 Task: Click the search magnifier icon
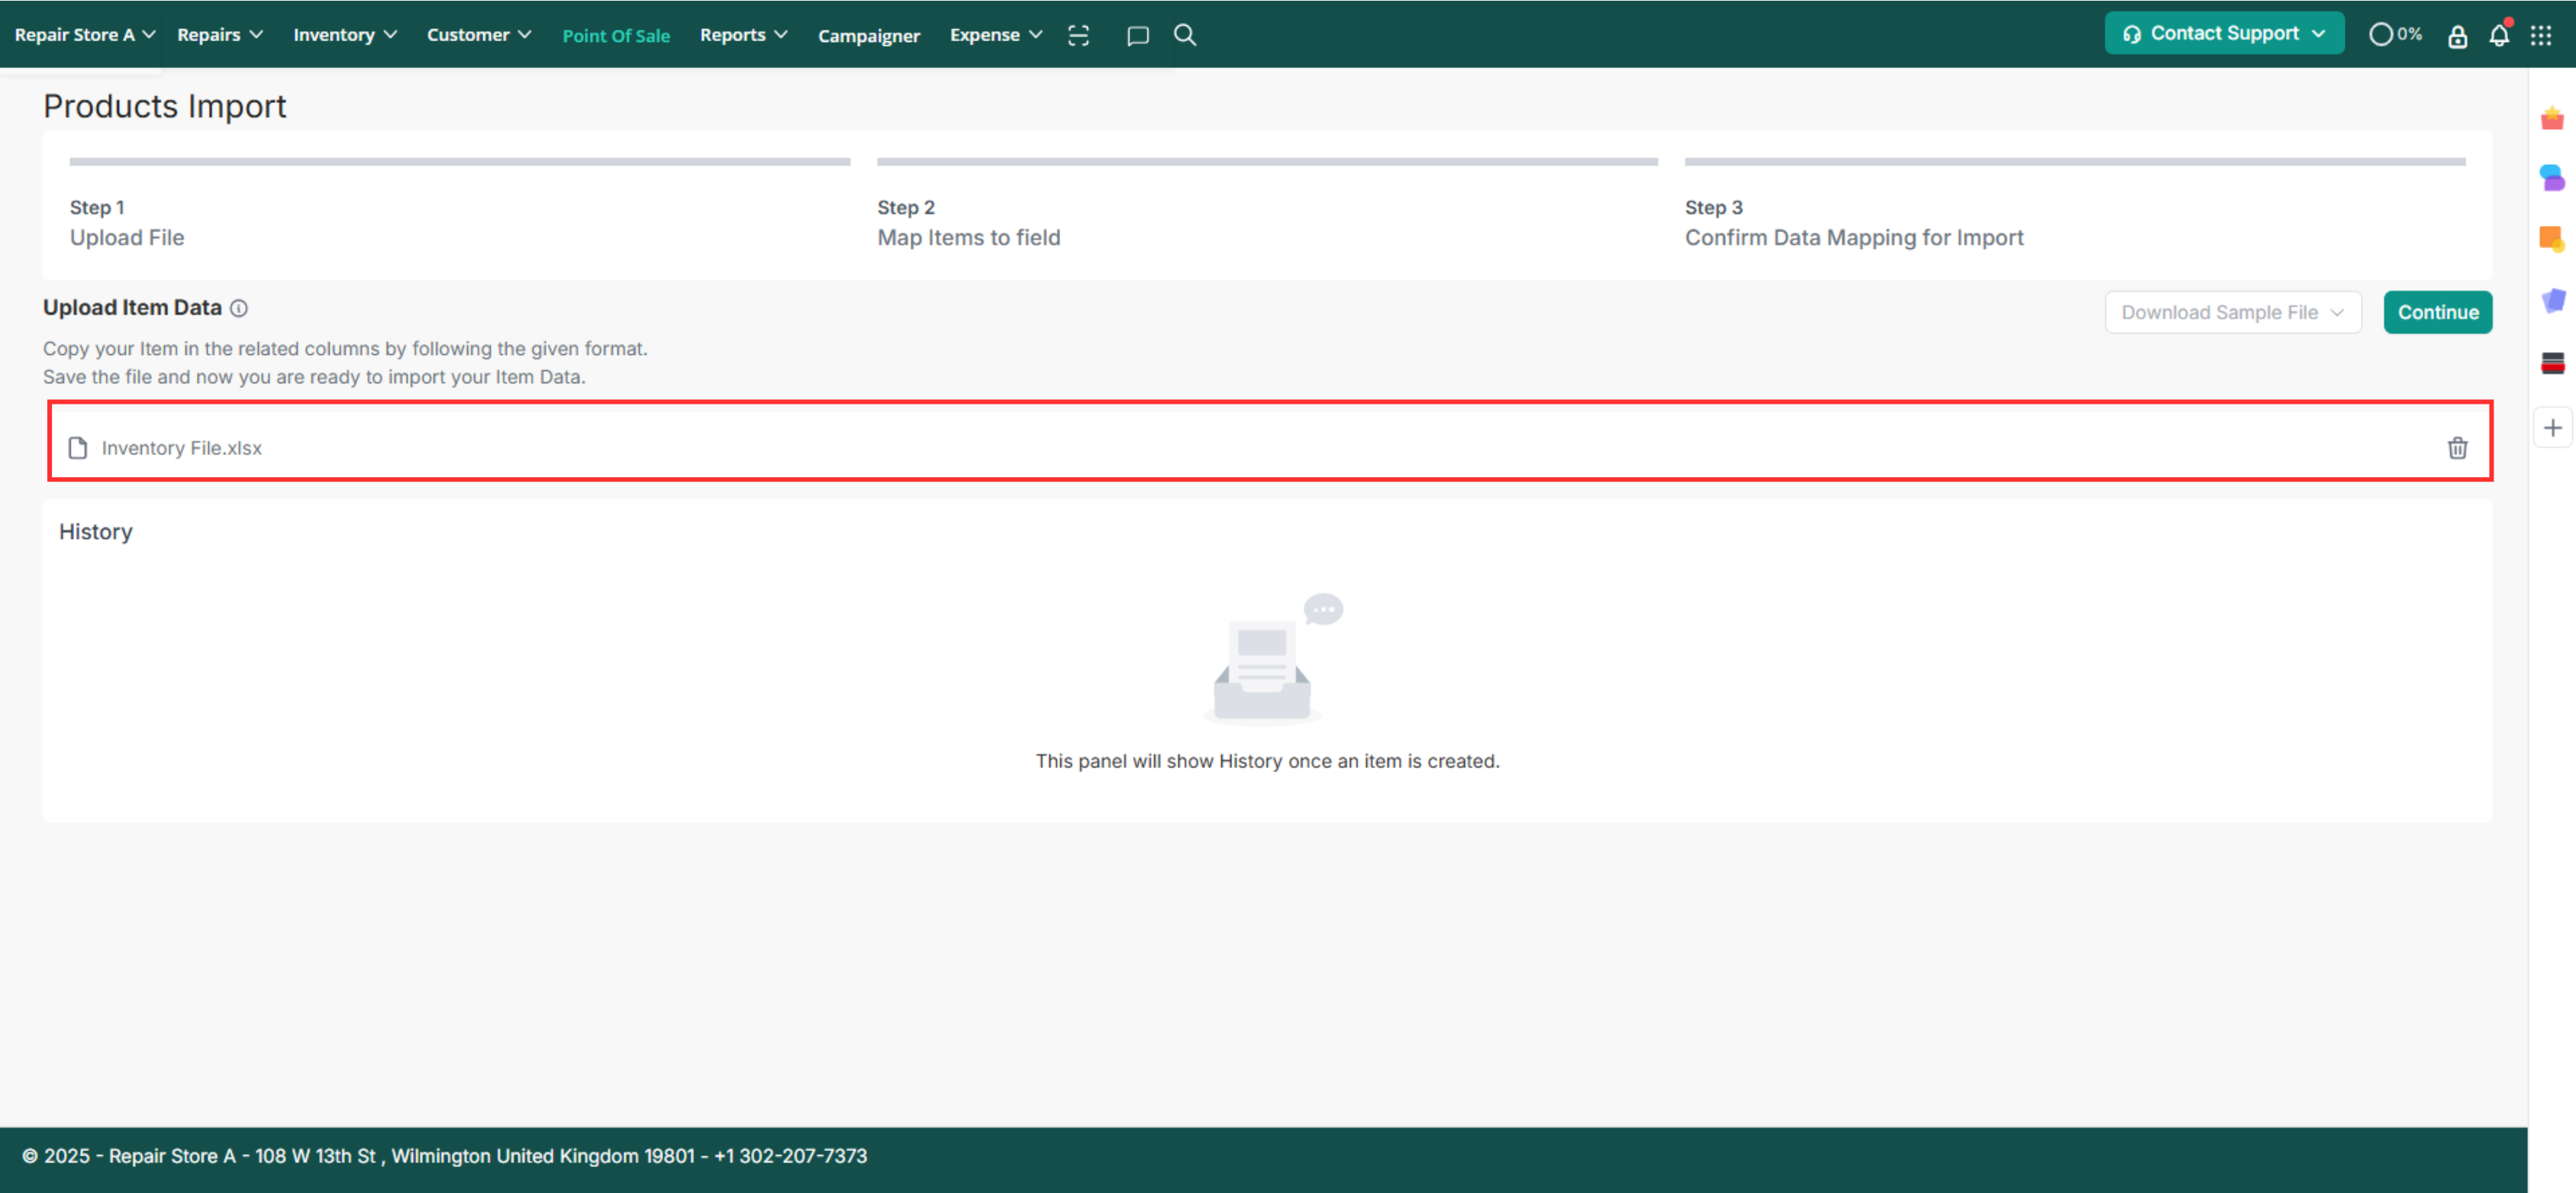click(1185, 35)
